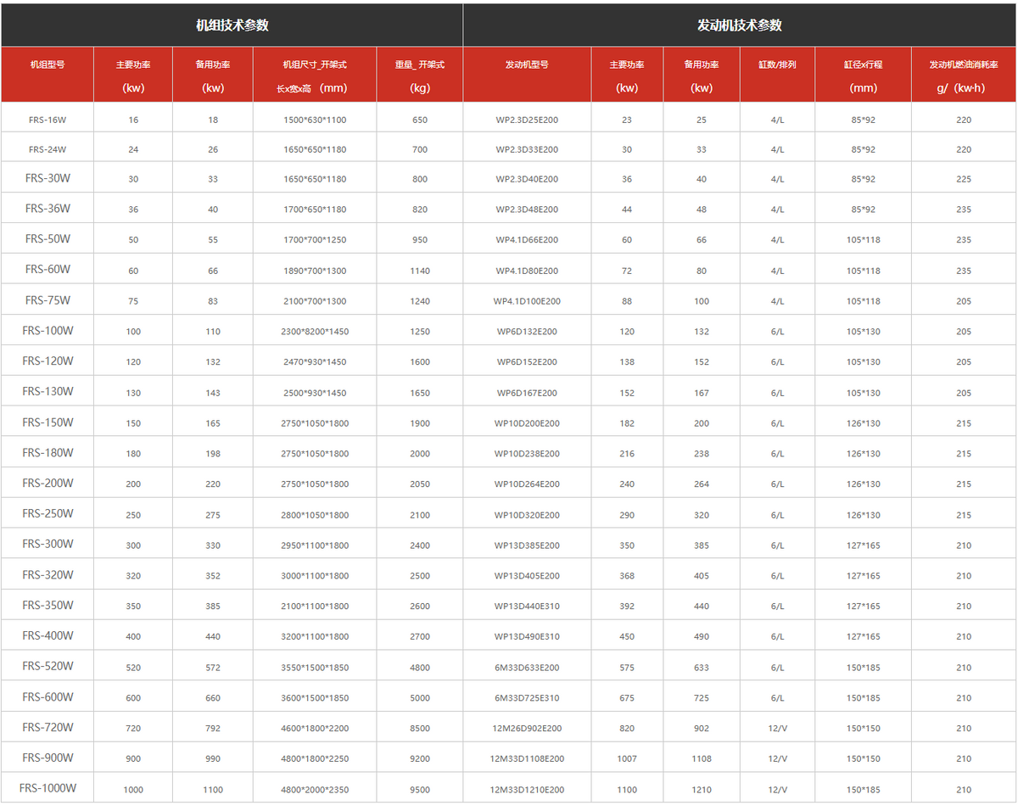The height and width of the screenshot is (811, 1018).
Task: Click engine model WP6D152E200
Action: [527, 362]
